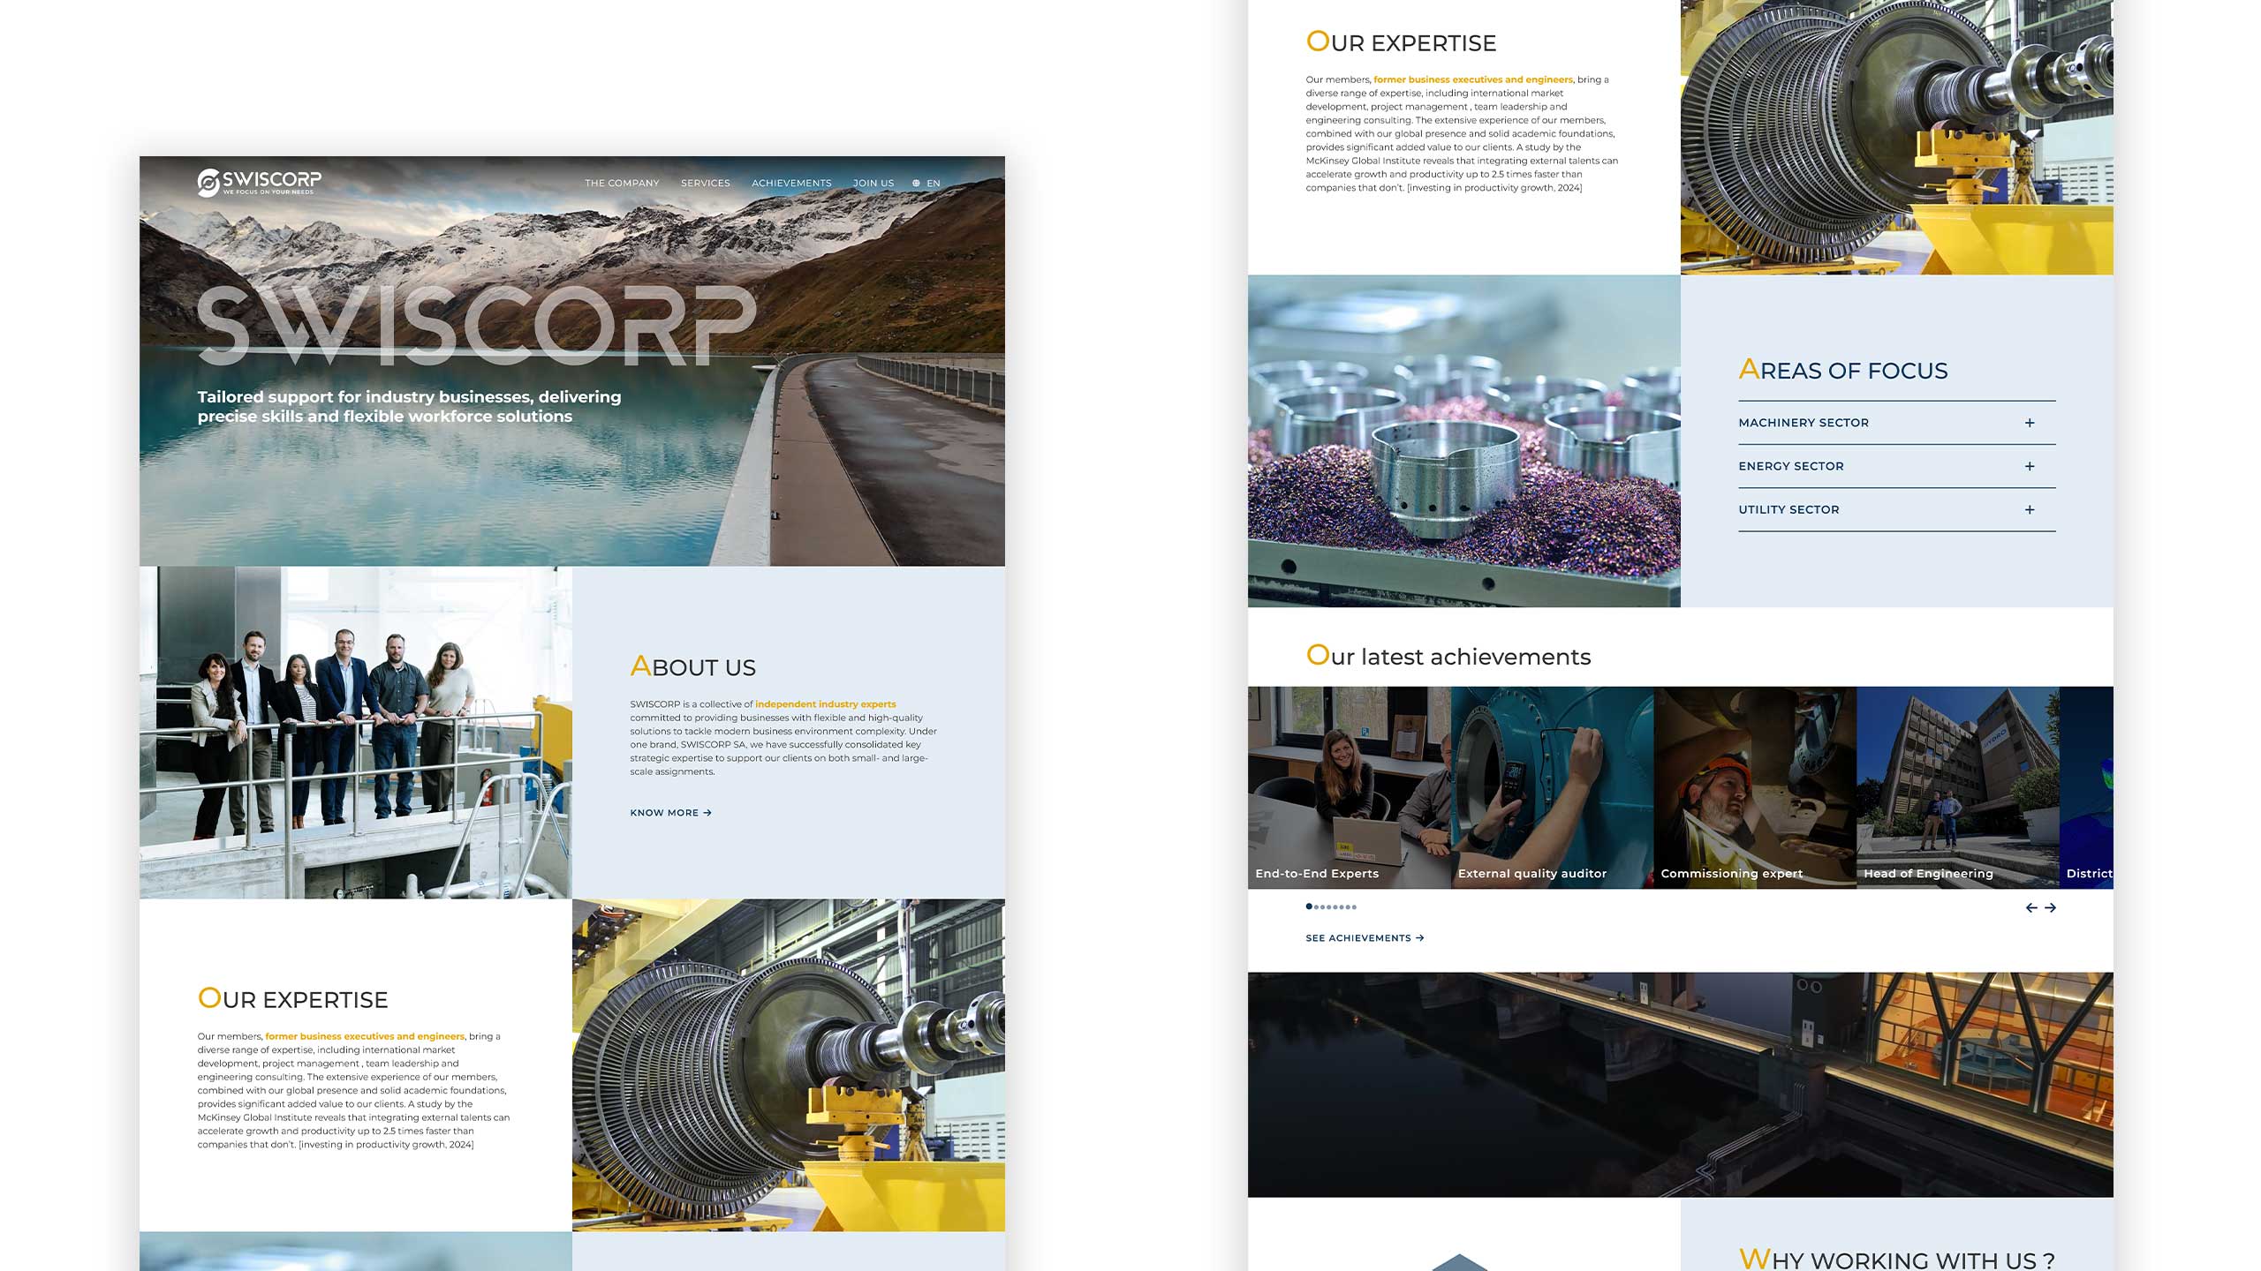Screen dimensions: 2261x1271
Task: Click the Our latest achievements heading
Action: pyautogui.click(x=1448, y=656)
